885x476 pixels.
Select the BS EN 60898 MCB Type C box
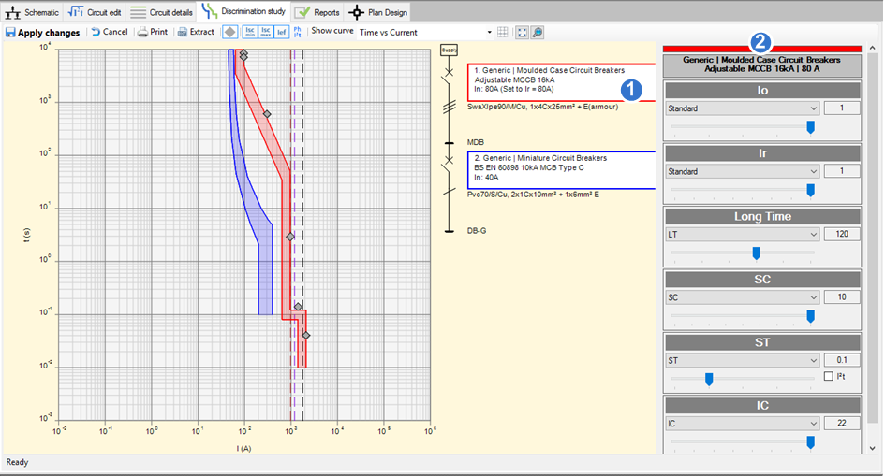coord(562,170)
